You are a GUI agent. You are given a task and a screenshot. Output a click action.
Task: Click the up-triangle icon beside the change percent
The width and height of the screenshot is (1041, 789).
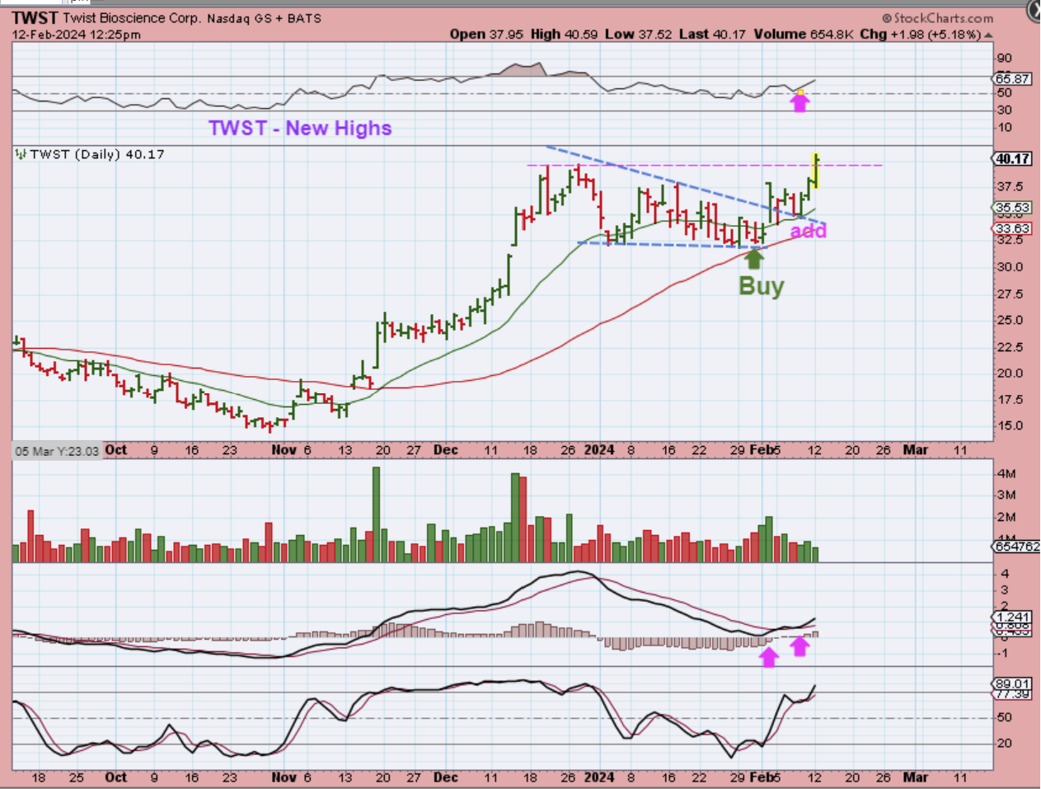tap(988, 35)
